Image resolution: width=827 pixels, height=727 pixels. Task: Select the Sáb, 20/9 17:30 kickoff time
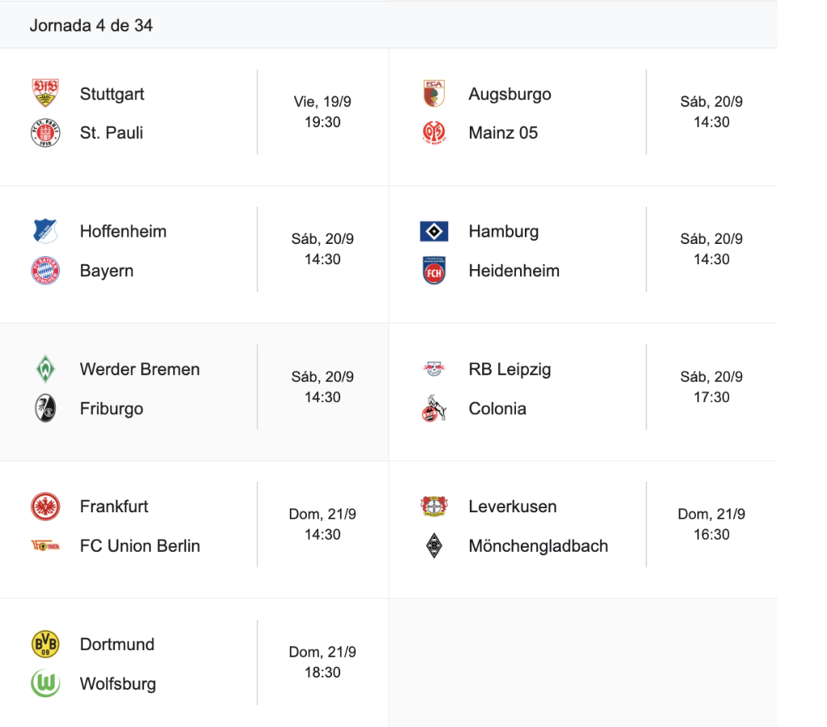coord(711,387)
